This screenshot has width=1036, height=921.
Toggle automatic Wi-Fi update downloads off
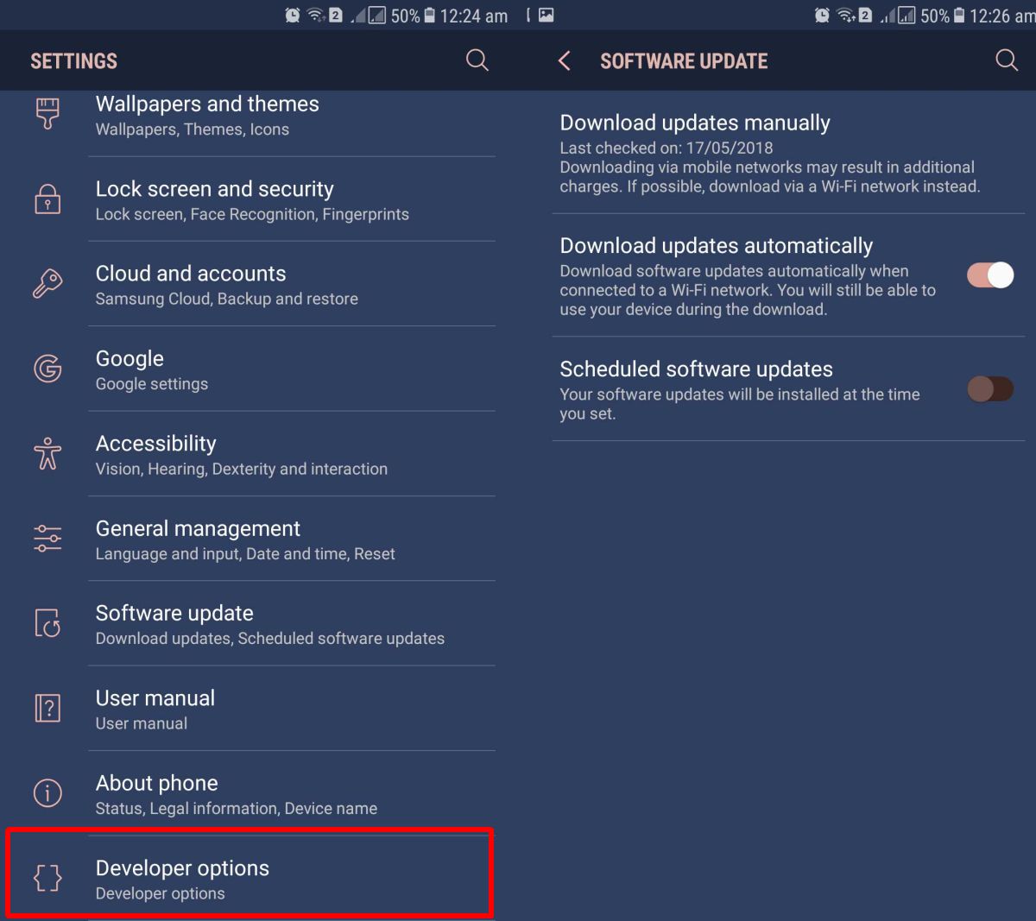pyautogui.click(x=989, y=274)
